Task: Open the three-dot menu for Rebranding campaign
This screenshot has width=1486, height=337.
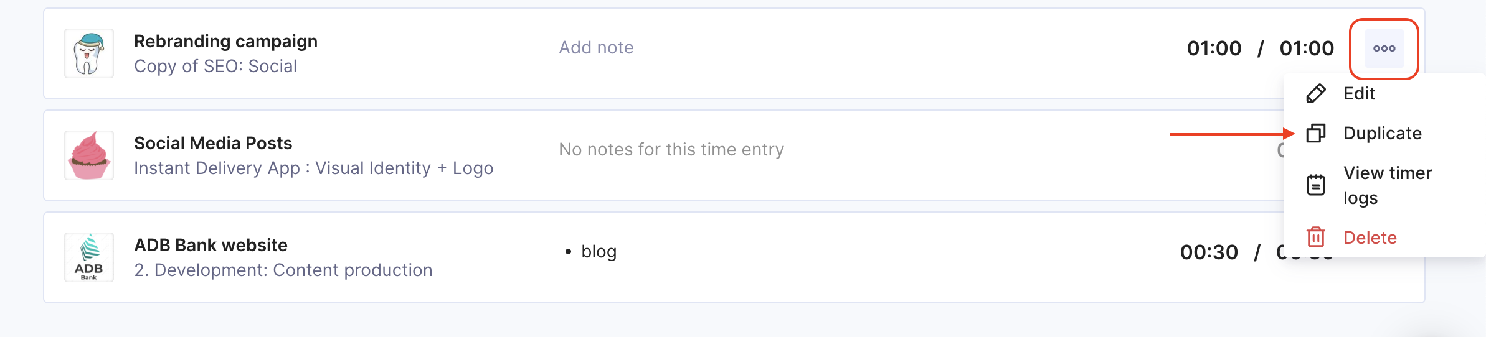Action: click(x=1384, y=48)
